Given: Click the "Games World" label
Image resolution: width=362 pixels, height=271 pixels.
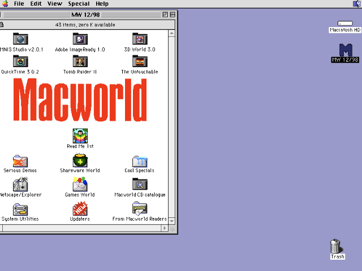Looking at the screenshot, I should tap(80, 195).
